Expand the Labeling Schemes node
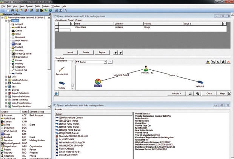The height and width of the screenshot is (159, 234). click(x=6, y=80)
